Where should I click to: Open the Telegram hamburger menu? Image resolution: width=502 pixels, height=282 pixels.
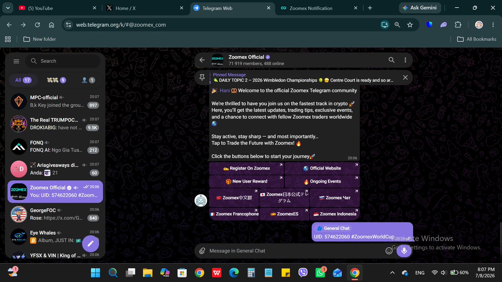click(x=16, y=61)
